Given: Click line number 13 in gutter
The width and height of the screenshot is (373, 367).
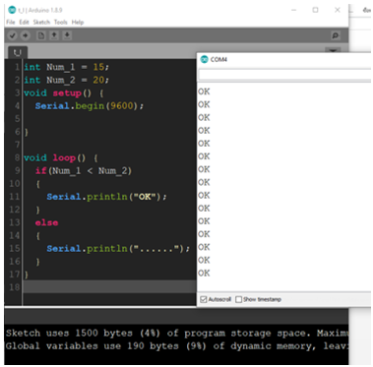Looking at the screenshot, I should (x=15, y=222).
